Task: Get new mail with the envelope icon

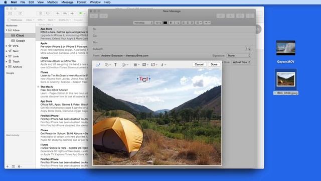Action: tap(10, 14)
